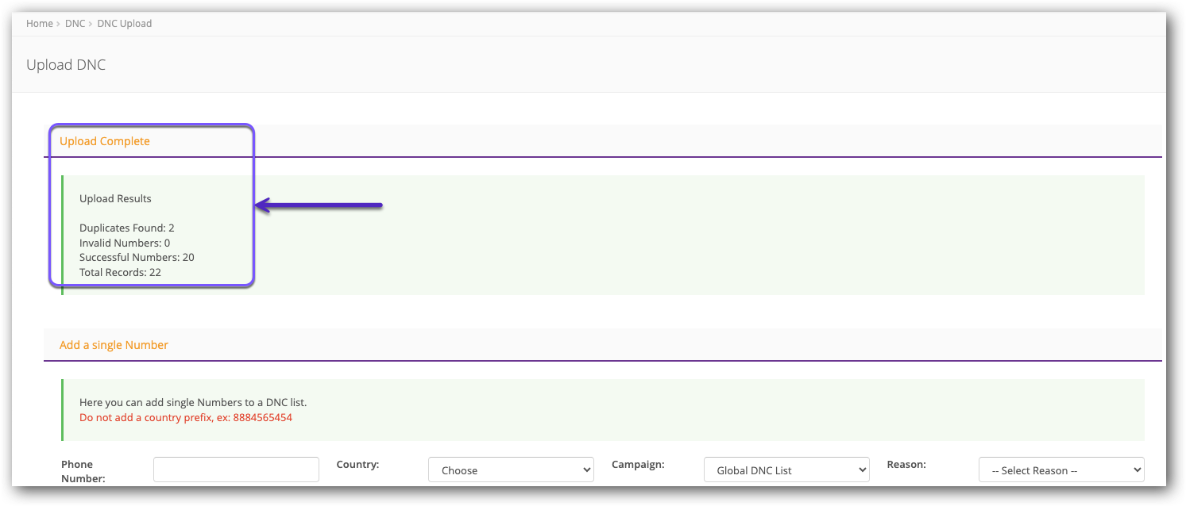
Task: Click the Upload Results label
Action: pyautogui.click(x=115, y=198)
